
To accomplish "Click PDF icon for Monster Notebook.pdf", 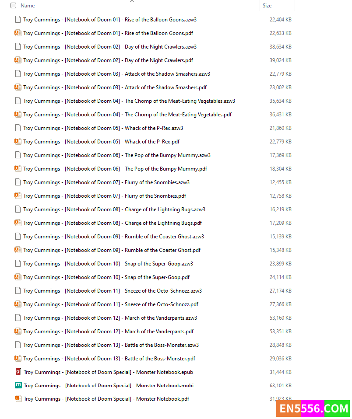I will [x=18, y=398].
